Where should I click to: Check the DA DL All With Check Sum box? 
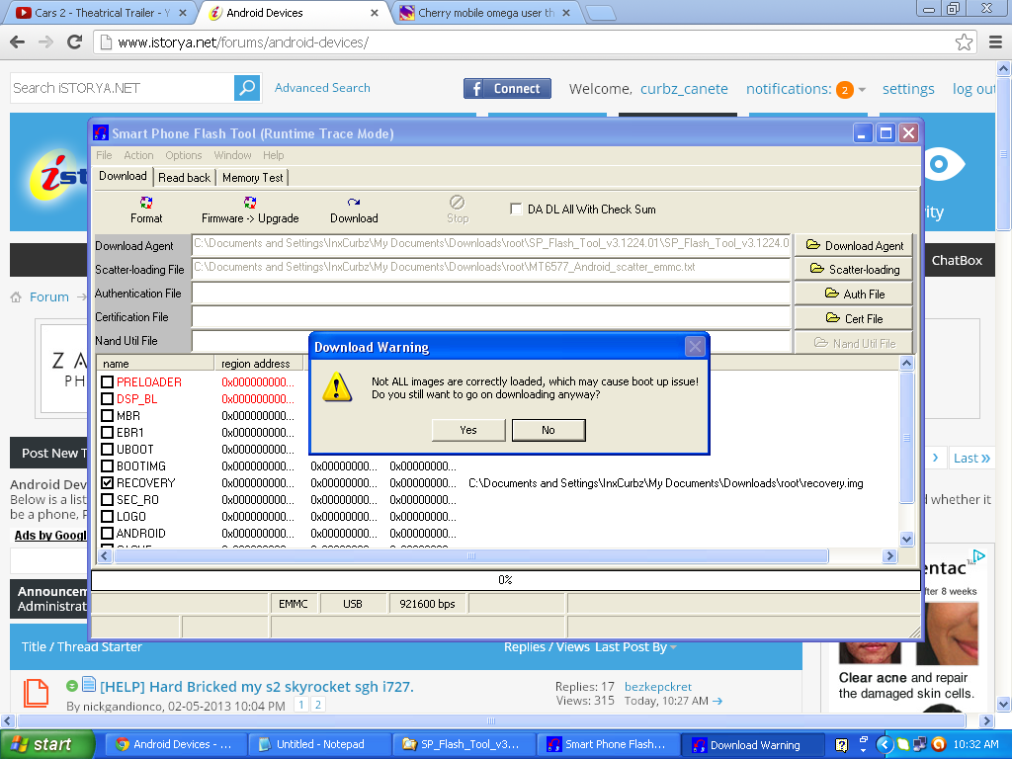click(x=516, y=210)
